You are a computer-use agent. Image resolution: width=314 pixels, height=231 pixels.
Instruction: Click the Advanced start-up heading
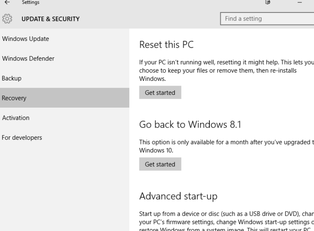pos(178,196)
